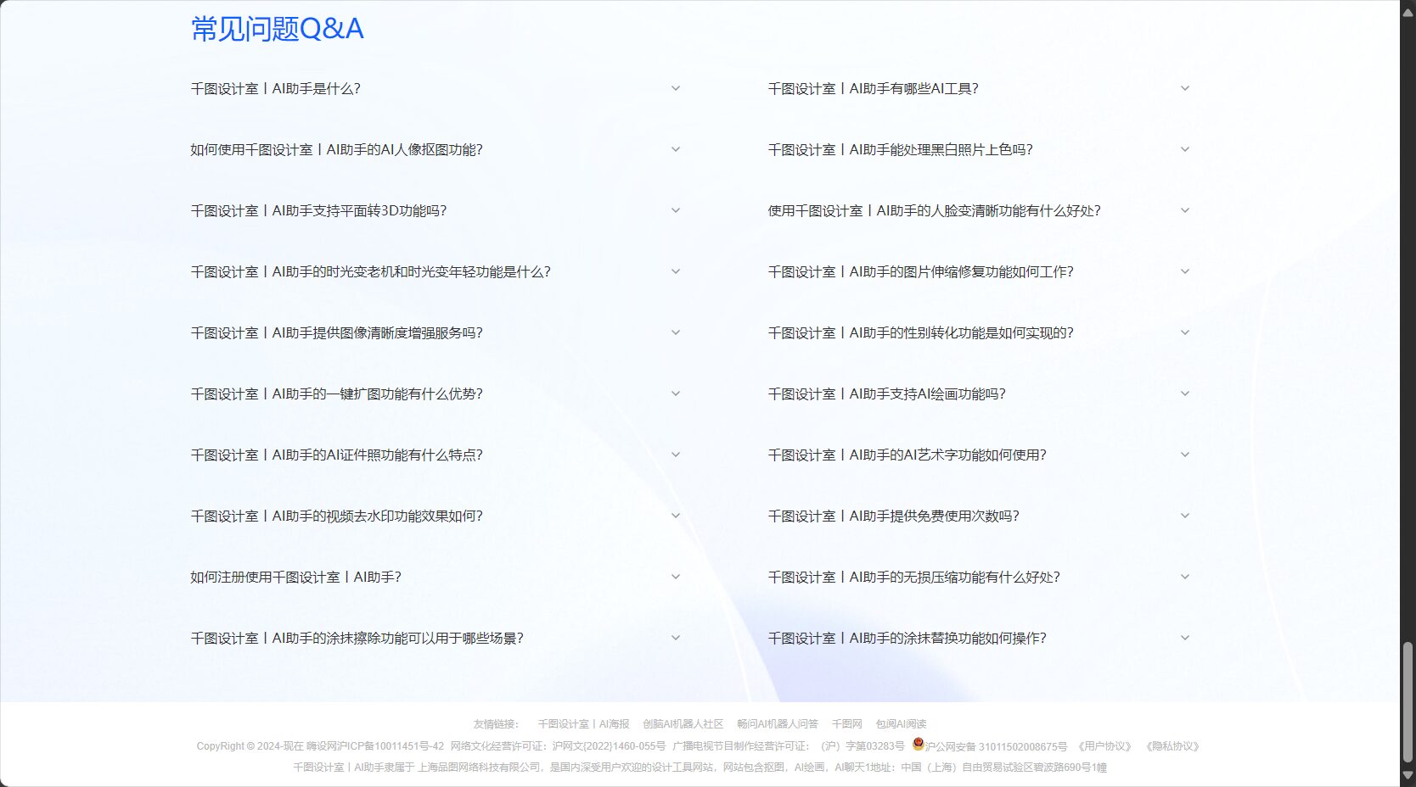The height and width of the screenshot is (787, 1416).
Task: Open the 千图设计室丨AI海报 footer link
Action: 583,724
